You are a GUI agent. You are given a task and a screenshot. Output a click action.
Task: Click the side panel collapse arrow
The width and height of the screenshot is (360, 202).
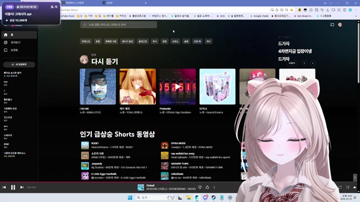355,177
